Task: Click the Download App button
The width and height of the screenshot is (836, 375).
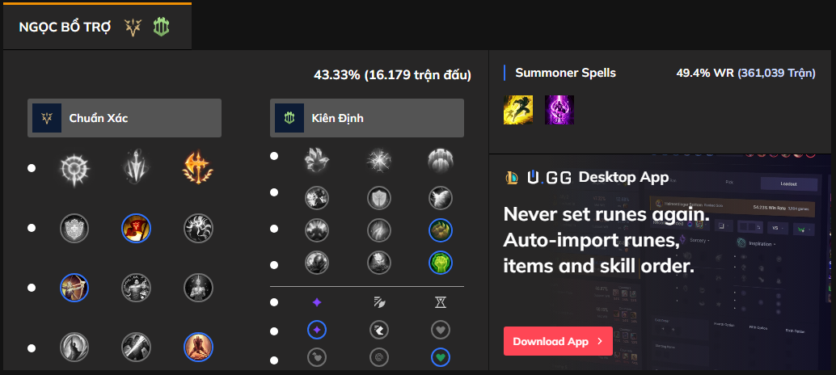Action: tap(557, 341)
